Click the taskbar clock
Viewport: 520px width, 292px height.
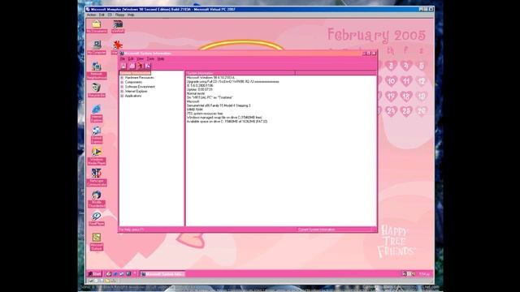tap(424, 274)
